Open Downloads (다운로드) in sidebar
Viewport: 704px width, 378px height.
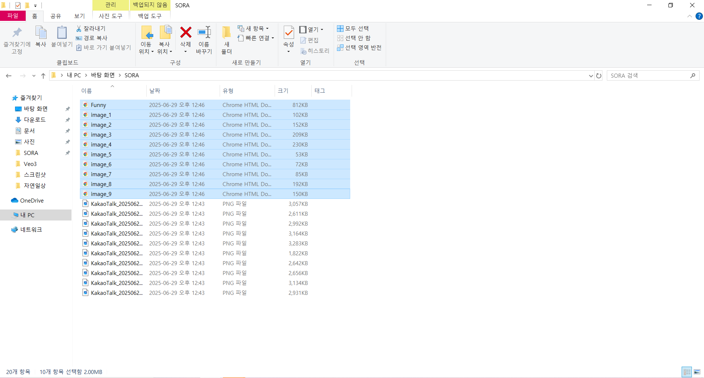click(35, 120)
